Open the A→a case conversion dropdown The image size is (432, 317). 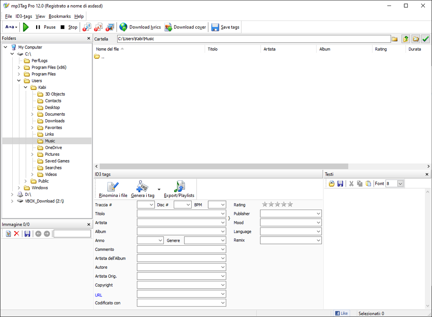(x=11, y=27)
